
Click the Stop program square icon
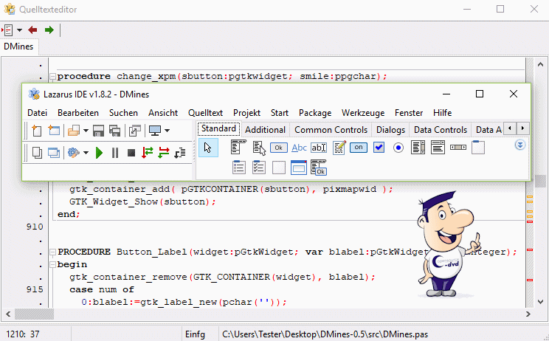(x=131, y=153)
